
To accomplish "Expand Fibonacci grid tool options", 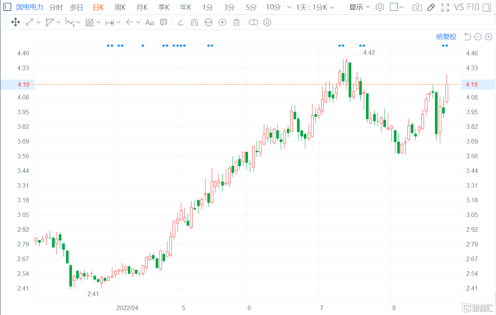I will [x=98, y=22].
